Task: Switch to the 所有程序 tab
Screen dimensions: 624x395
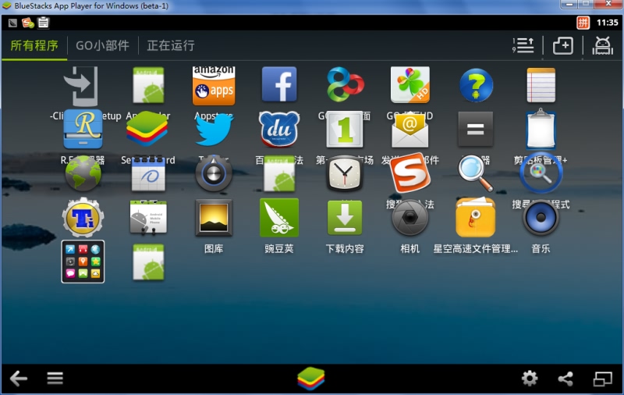Action: [34, 45]
